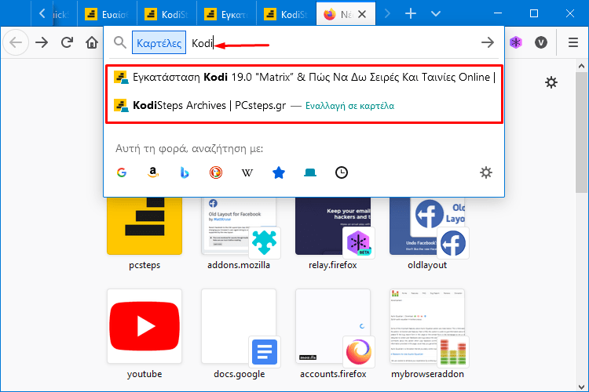Image resolution: width=589 pixels, height=392 pixels.
Task: Switch to KodiSteps Archives PCsteps.gr suggestion
Action: [x=304, y=105]
